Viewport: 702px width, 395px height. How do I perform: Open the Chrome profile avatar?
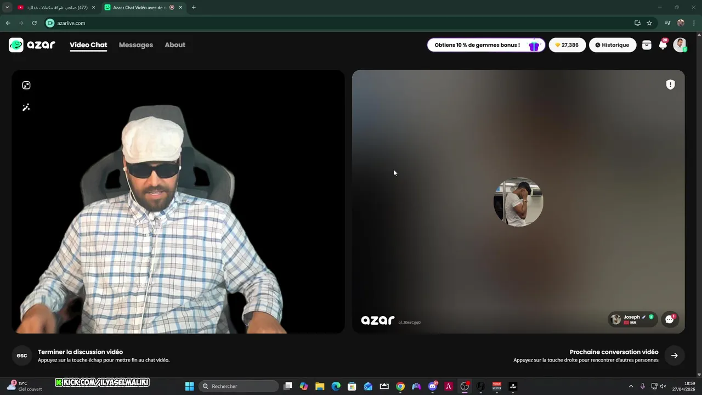[681, 23]
